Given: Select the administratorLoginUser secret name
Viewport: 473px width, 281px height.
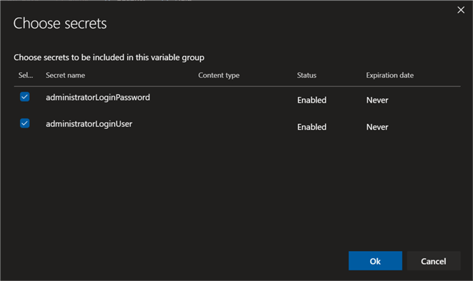Looking at the screenshot, I should (89, 124).
